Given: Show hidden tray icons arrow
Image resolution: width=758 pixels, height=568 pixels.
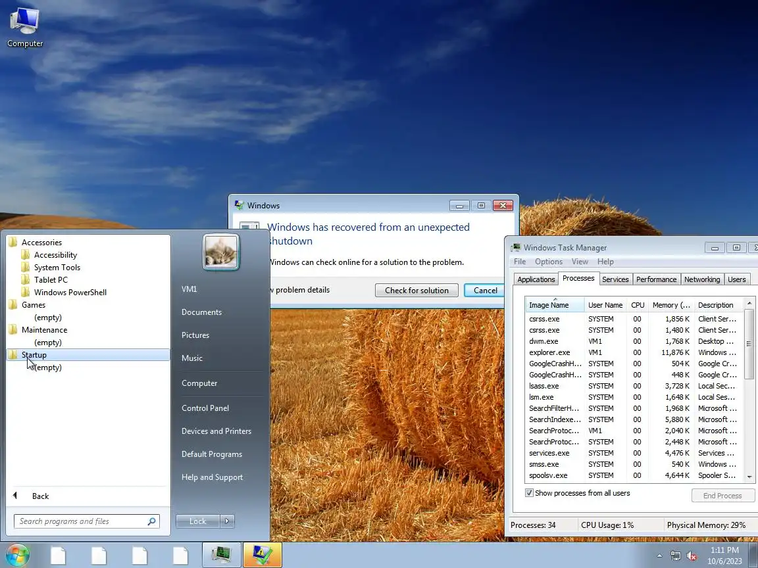Looking at the screenshot, I should [659, 556].
